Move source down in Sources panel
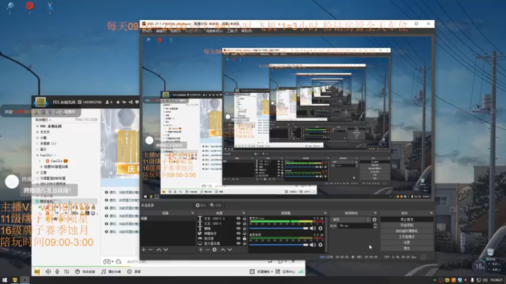Screen dimensions: 506x284 pyautogui.click(x=230, y=249)
